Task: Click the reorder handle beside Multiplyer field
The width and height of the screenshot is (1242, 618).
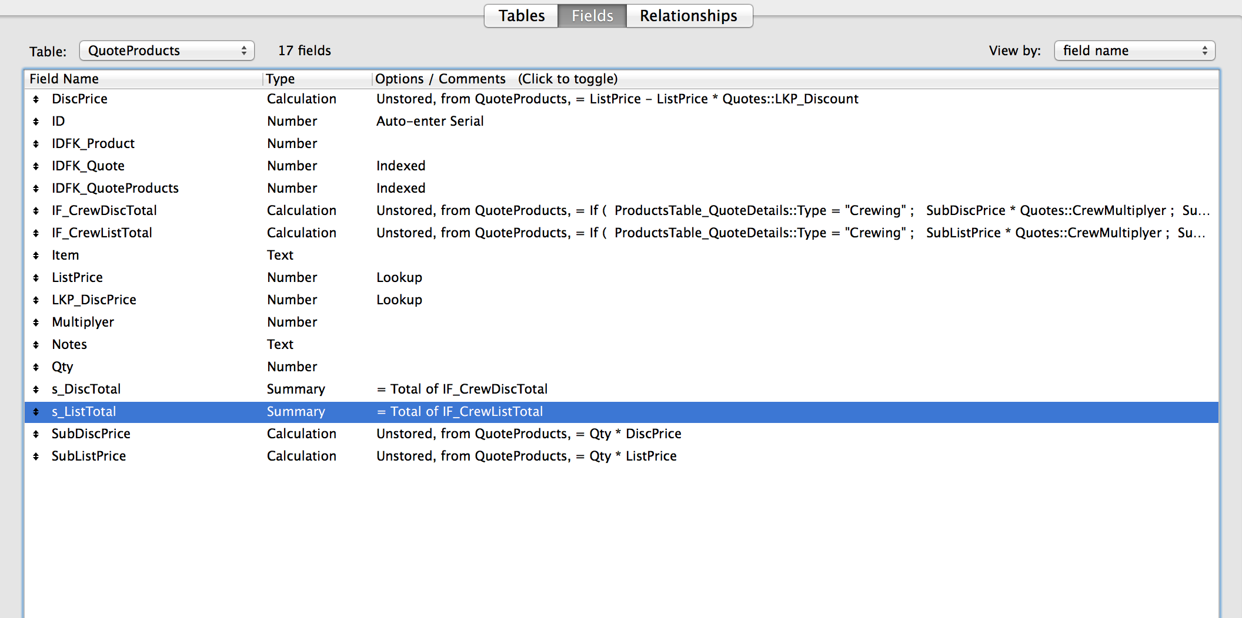Action: pyautogui.click(x=36, y=323)
